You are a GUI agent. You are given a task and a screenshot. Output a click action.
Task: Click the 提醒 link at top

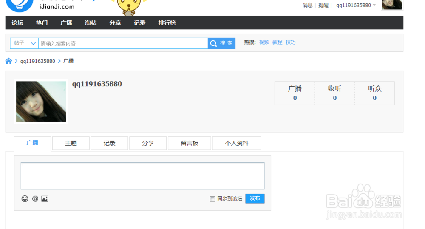pyautogui.click(x=323, y=6)
